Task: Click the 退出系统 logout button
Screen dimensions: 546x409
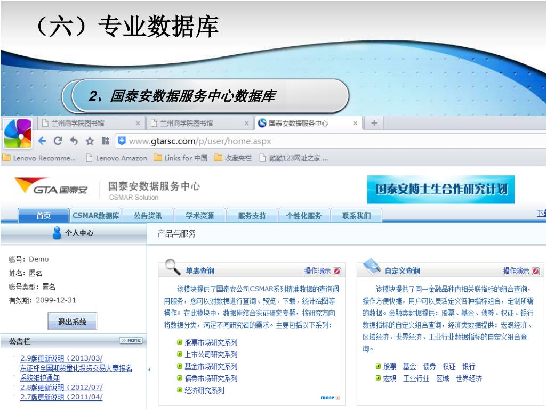Action: 72,321
